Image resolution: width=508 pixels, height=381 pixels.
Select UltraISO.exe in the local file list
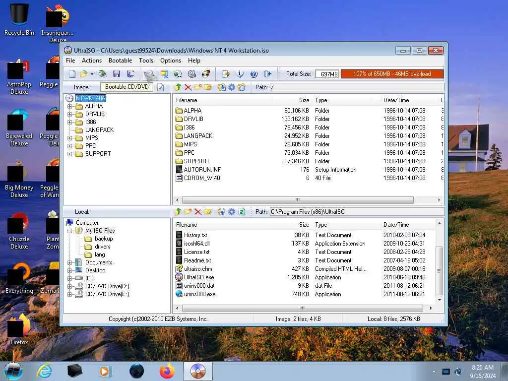click(x=199, y=277)
